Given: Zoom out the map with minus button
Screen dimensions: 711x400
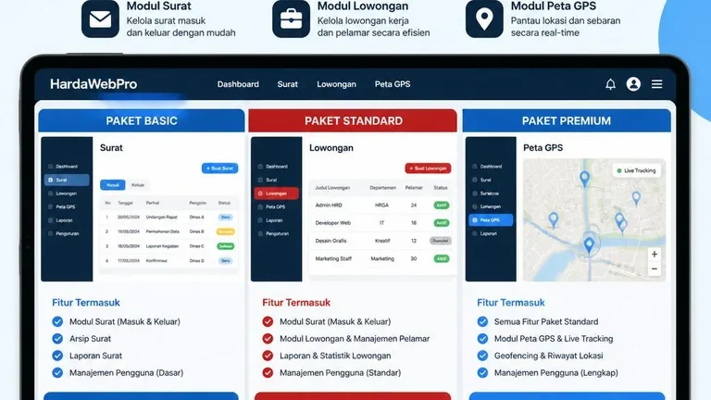Looking at the screenshot, I should pyautogui.click(x=654, y=269).
